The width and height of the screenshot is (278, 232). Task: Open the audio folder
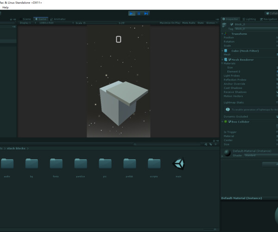coord(7,163)
